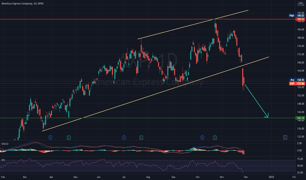Open the earnings E marker before August
Image resolution: width=306 pixels, height=180 pixels.
[x=141, y=137]
